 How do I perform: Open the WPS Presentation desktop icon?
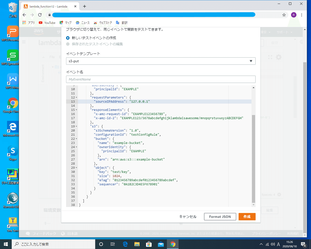point(13,34)
